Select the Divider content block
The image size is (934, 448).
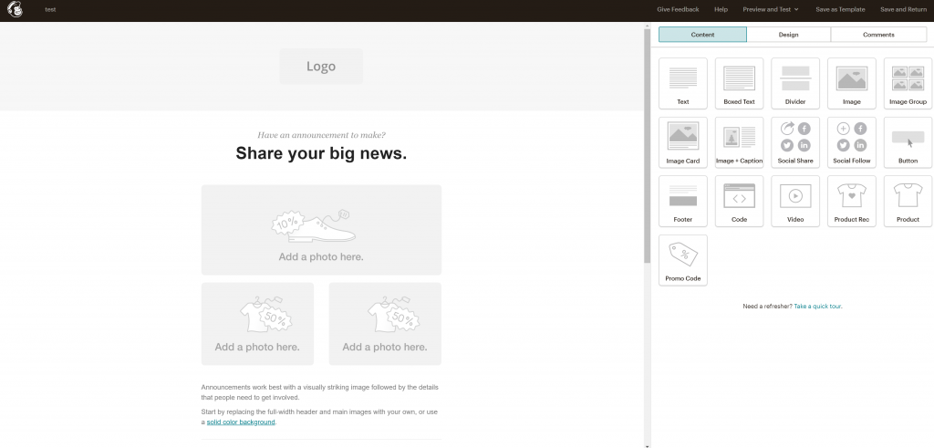(x=795, y=83)
